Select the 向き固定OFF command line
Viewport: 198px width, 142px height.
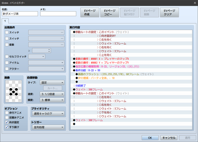(x=131, y=36)
